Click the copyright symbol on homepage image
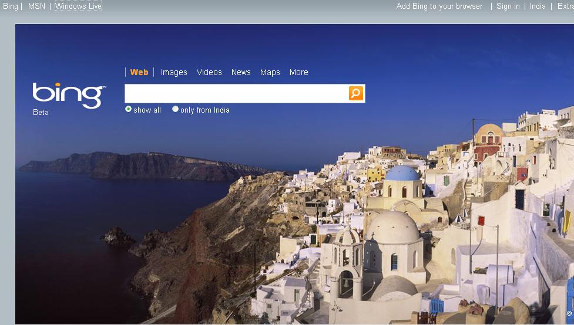The height and width of the screenshot is (325, 574). point(569,313)
